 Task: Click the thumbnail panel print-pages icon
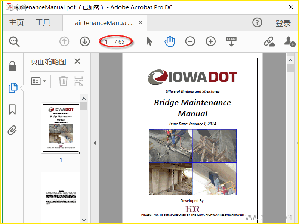[78, 81]
